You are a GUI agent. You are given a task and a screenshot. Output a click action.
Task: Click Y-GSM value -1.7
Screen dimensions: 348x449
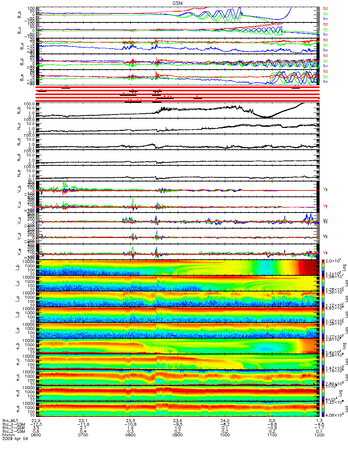click(319, 428)
